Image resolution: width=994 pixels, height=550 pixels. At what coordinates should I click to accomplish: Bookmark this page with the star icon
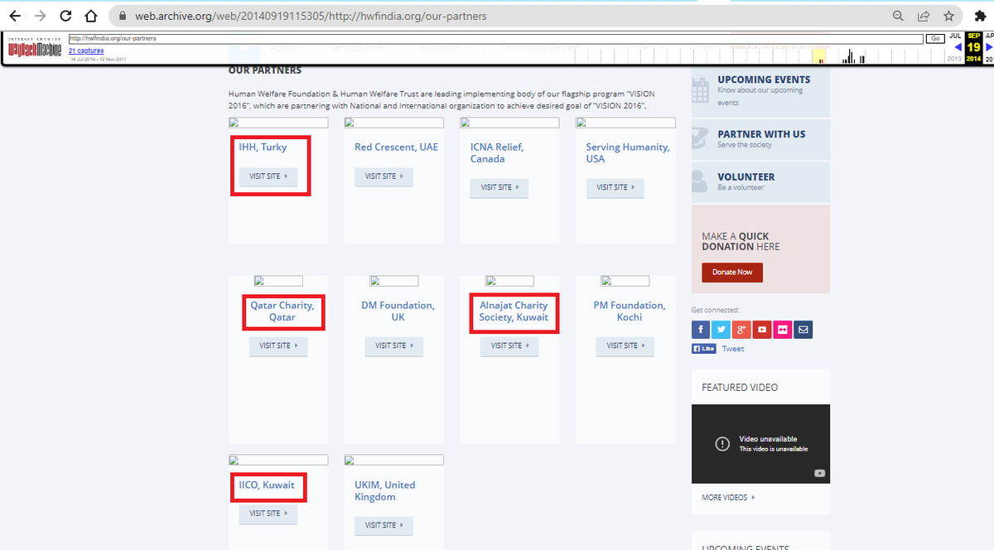pyautogui.click(x=948, y=16)
